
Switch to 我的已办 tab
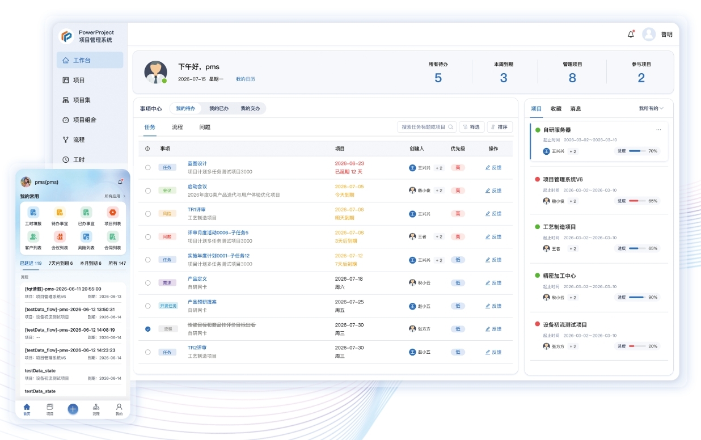[x=219, y=108]
